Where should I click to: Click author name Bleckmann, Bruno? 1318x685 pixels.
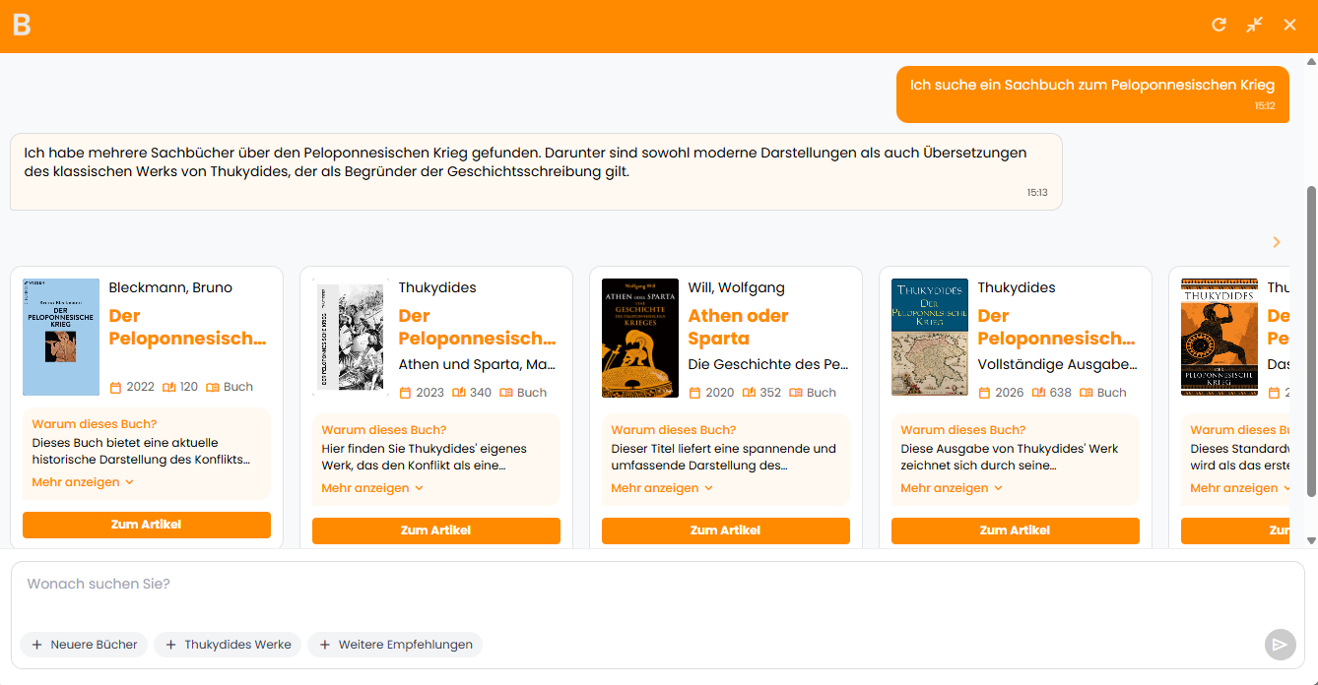[170, 287]
